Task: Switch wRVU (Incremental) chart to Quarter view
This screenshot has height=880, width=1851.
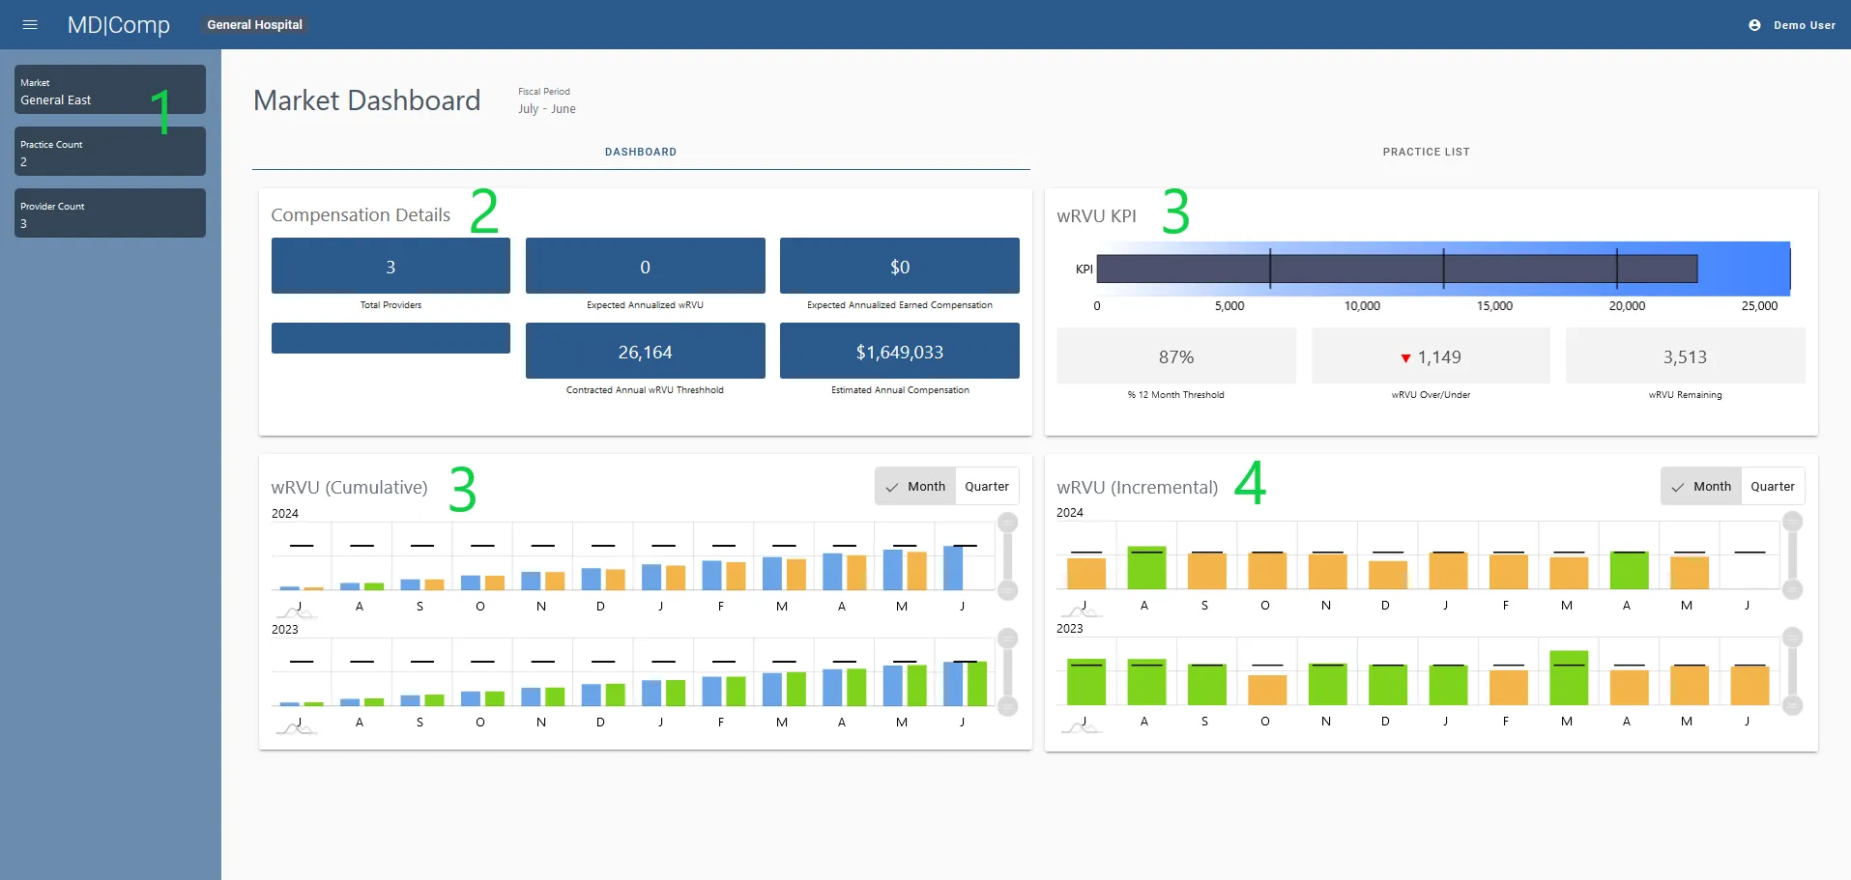Action: click(x=1773, y=486)
